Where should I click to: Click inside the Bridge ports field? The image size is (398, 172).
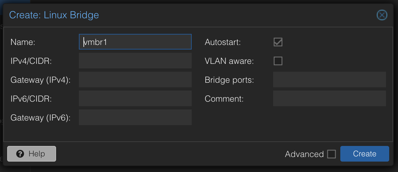click(x=329, y=80)
